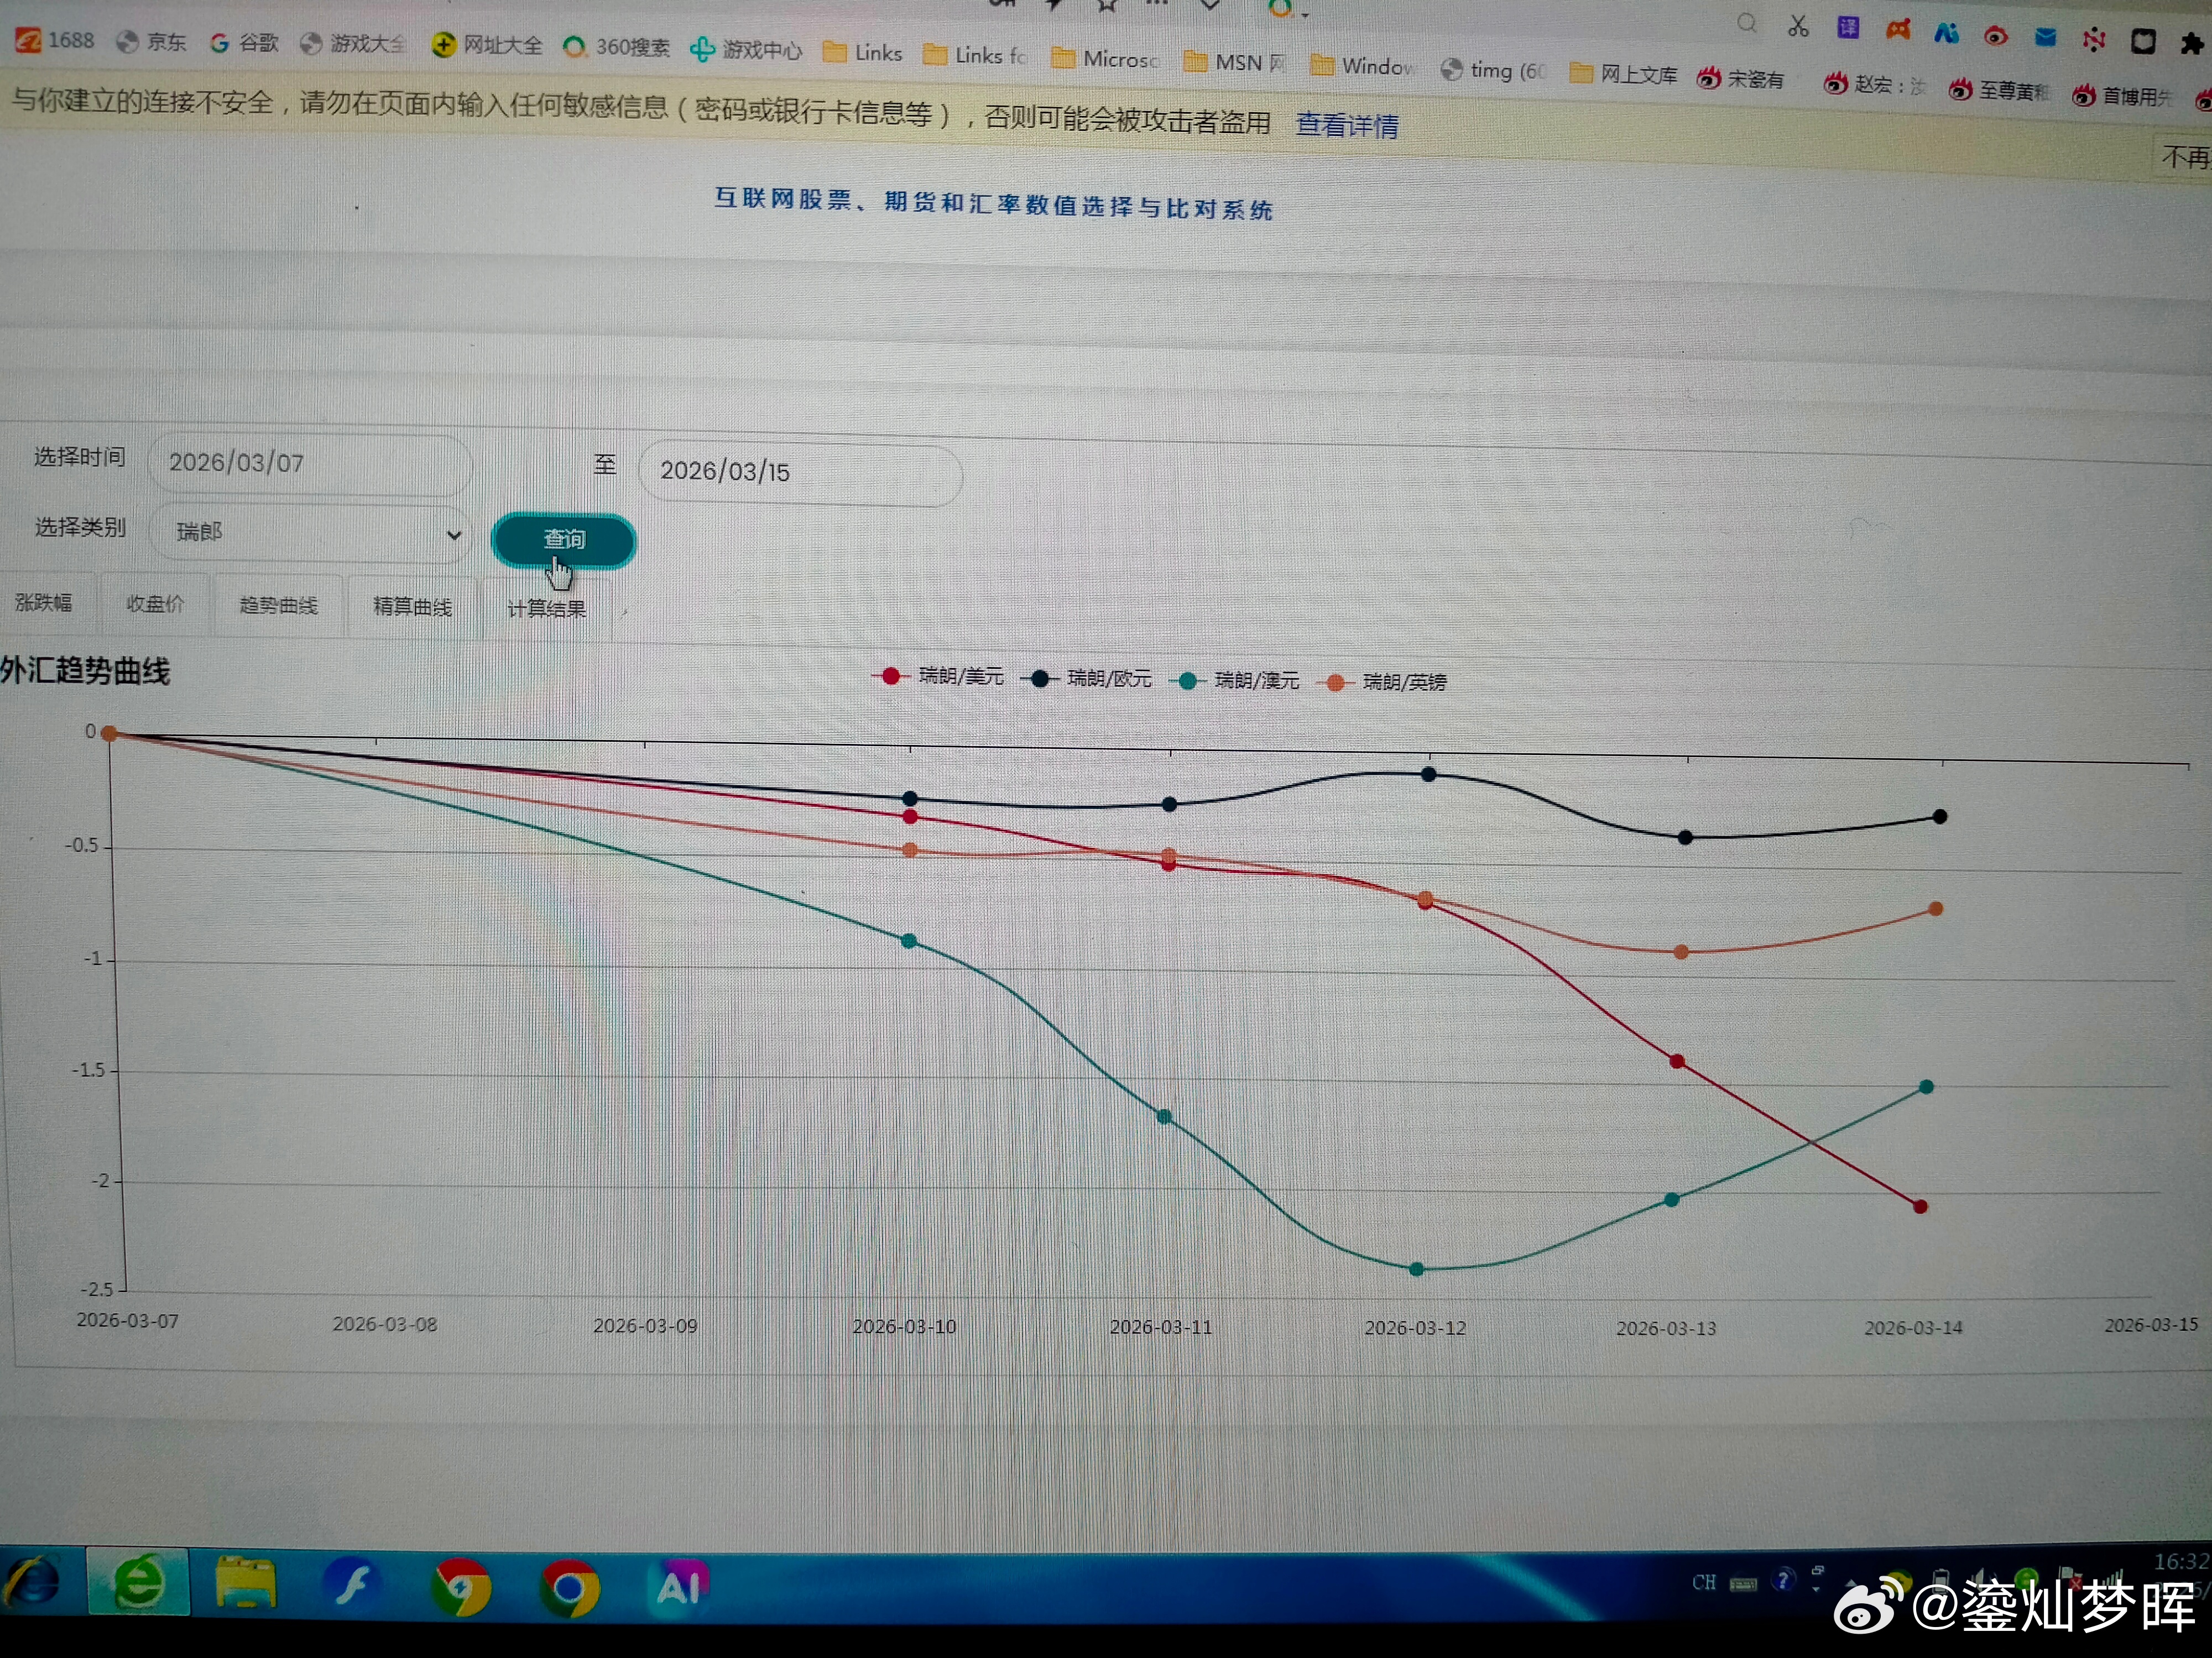Switch to the 趋势曲线 tab

278,605
